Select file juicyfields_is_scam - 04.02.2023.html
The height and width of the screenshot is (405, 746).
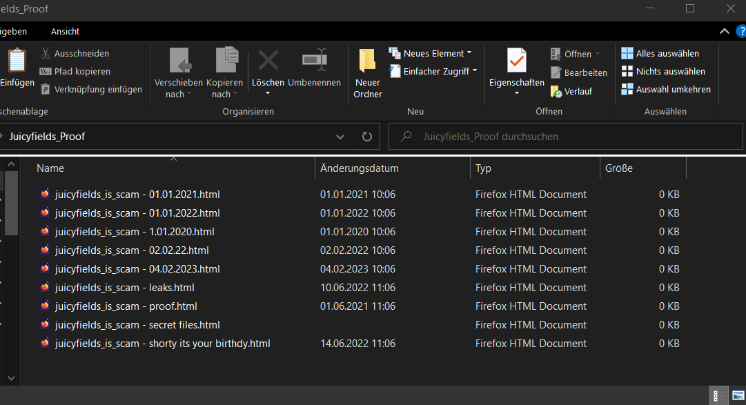137,268
